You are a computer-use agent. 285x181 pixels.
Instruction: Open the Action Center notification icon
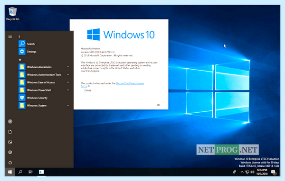pyautogui.click(x=274, y=172)
